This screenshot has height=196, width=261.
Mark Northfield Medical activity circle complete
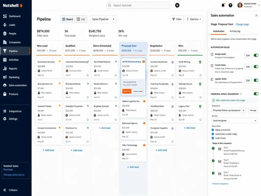click(116, 75)
